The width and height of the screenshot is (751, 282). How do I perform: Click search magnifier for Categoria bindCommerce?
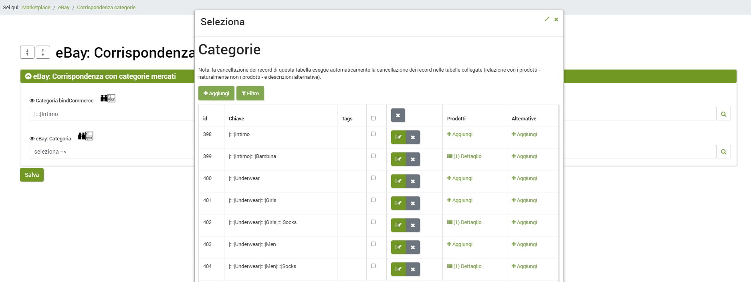coord(723,114)
